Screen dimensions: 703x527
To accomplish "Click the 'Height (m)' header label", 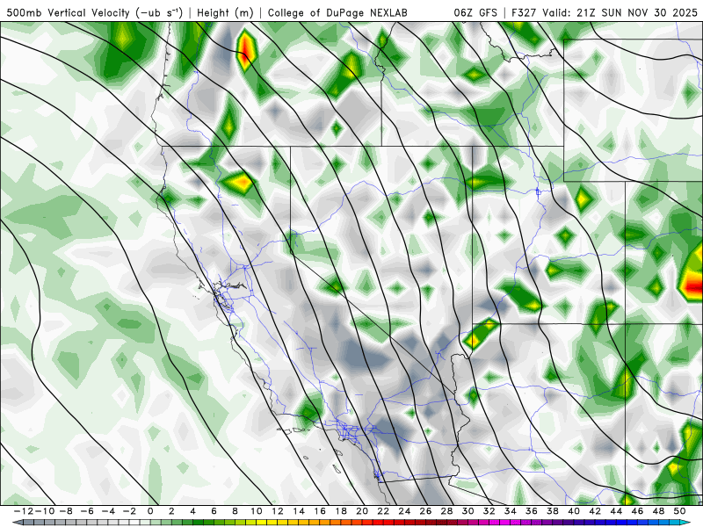I will [x=226, y=12].
